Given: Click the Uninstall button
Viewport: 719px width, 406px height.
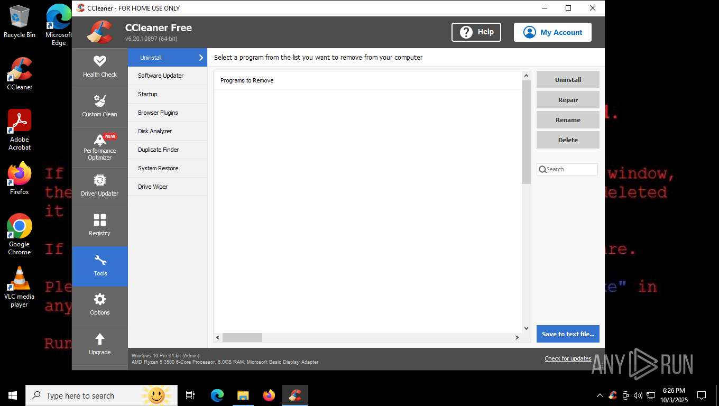Looking at the screenshot, I should [x=568, y=80].
